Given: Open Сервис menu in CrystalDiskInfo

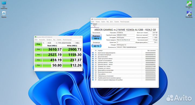Looking at the screenshot, I should [103, 22].
